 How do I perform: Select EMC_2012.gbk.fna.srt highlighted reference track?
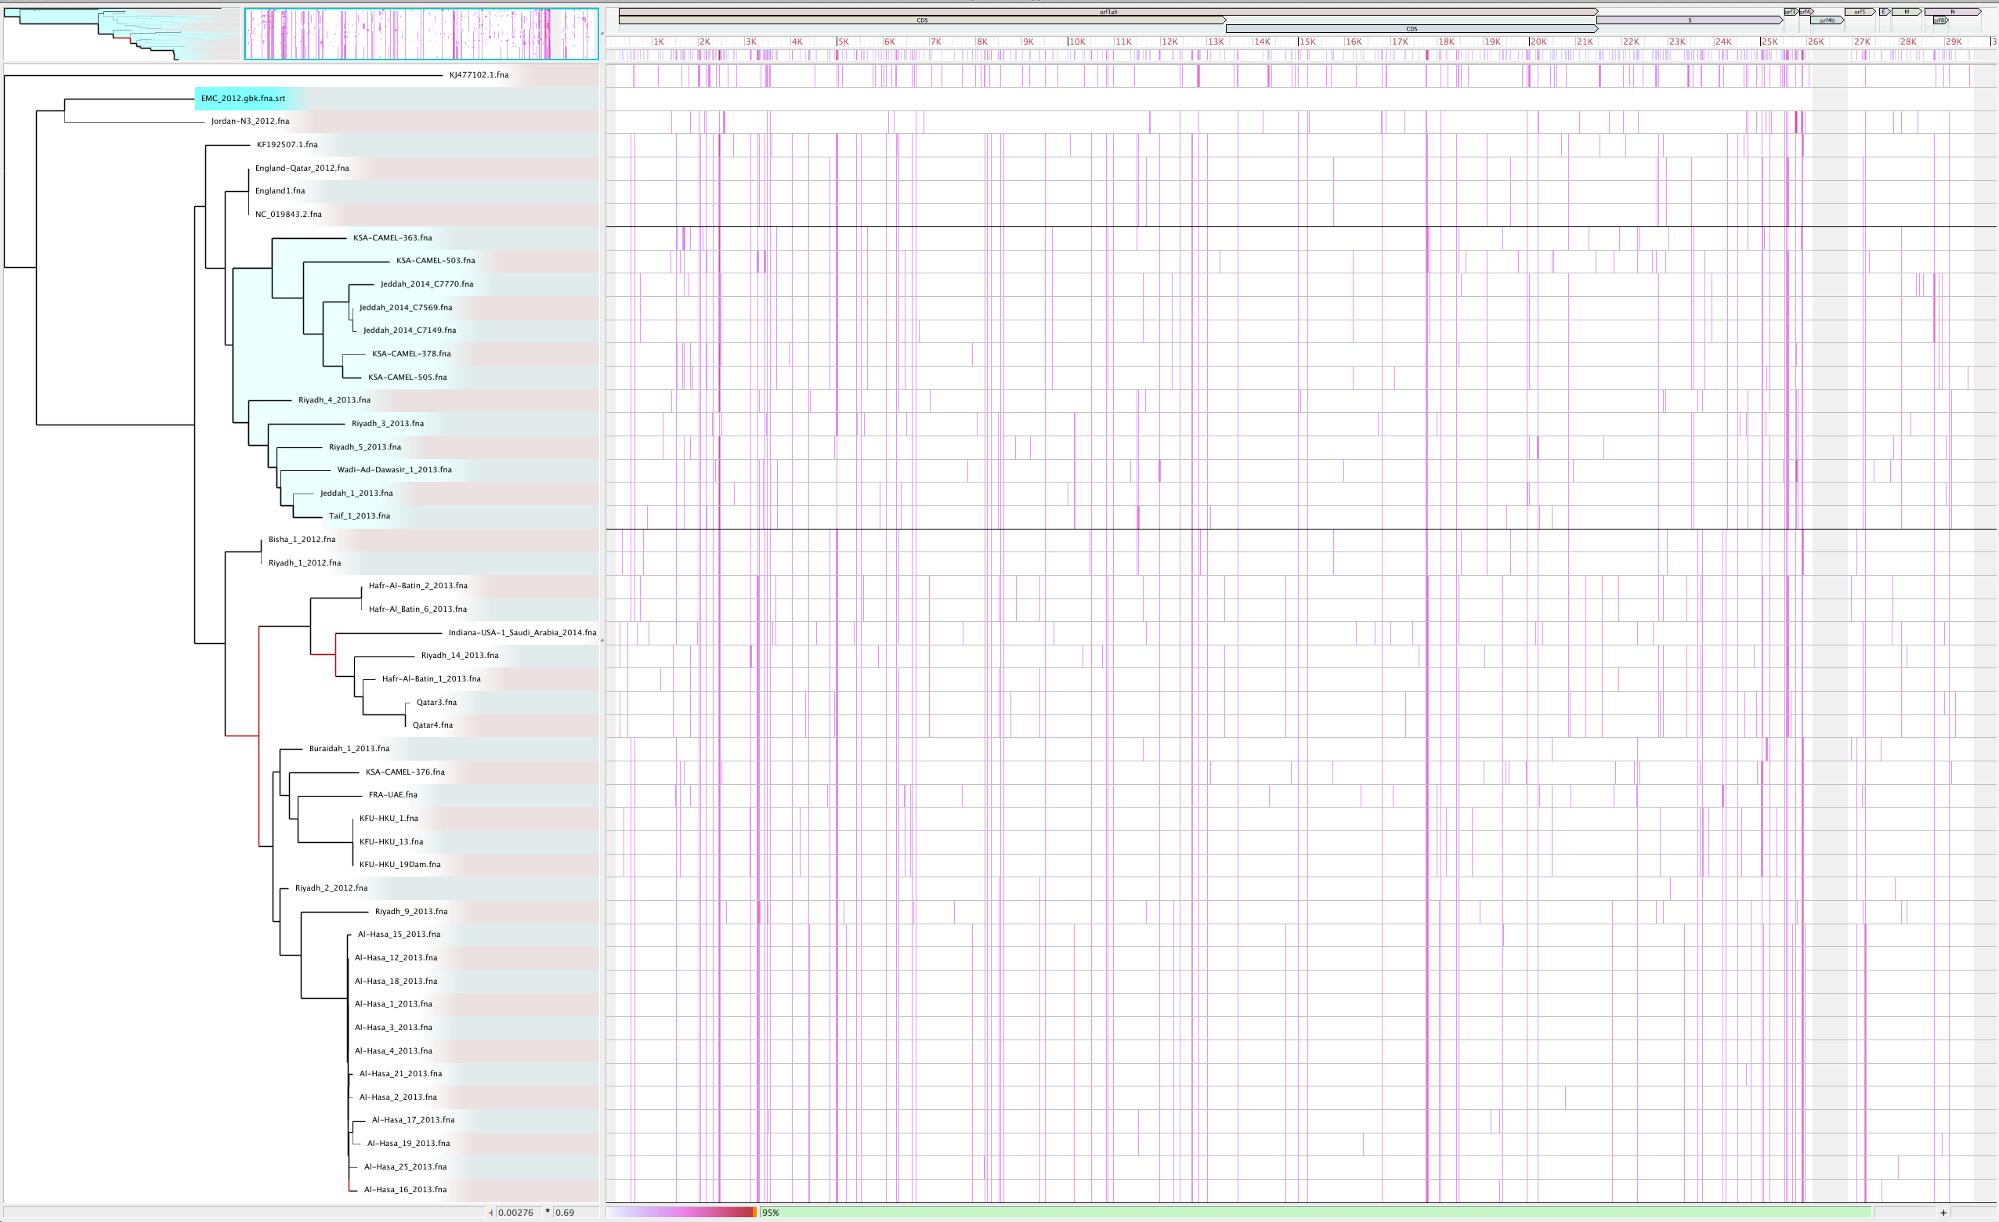click(244, 98)
